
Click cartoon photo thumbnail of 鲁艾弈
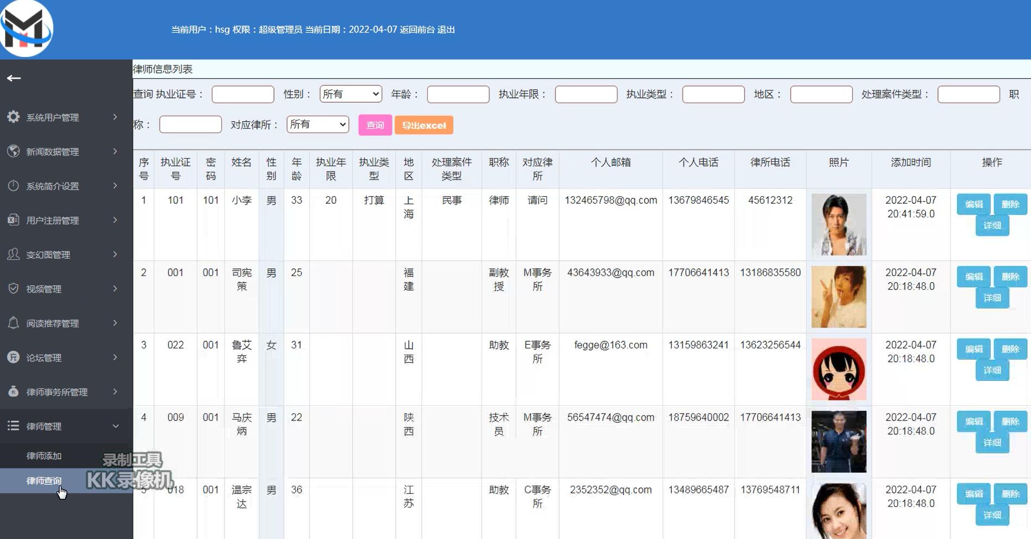pos(839,369)
